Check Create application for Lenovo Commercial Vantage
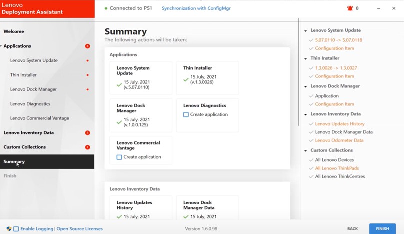 pos(119,157)
